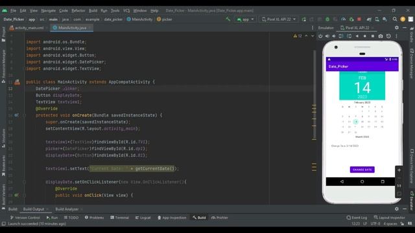Click the emulator 1:1 actual size button
This screenshot has width=415, height=233.
click(399, 186)
